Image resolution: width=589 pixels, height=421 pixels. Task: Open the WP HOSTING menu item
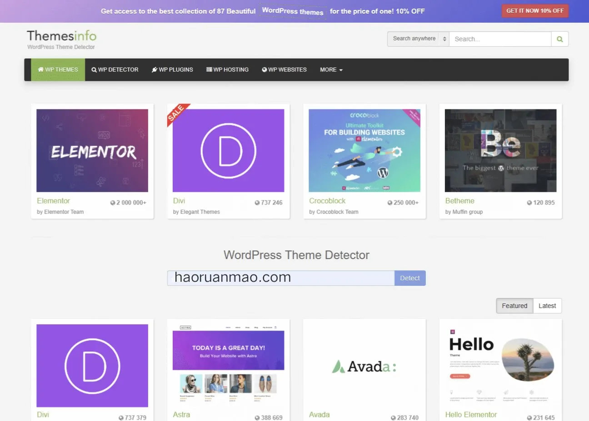227,70
